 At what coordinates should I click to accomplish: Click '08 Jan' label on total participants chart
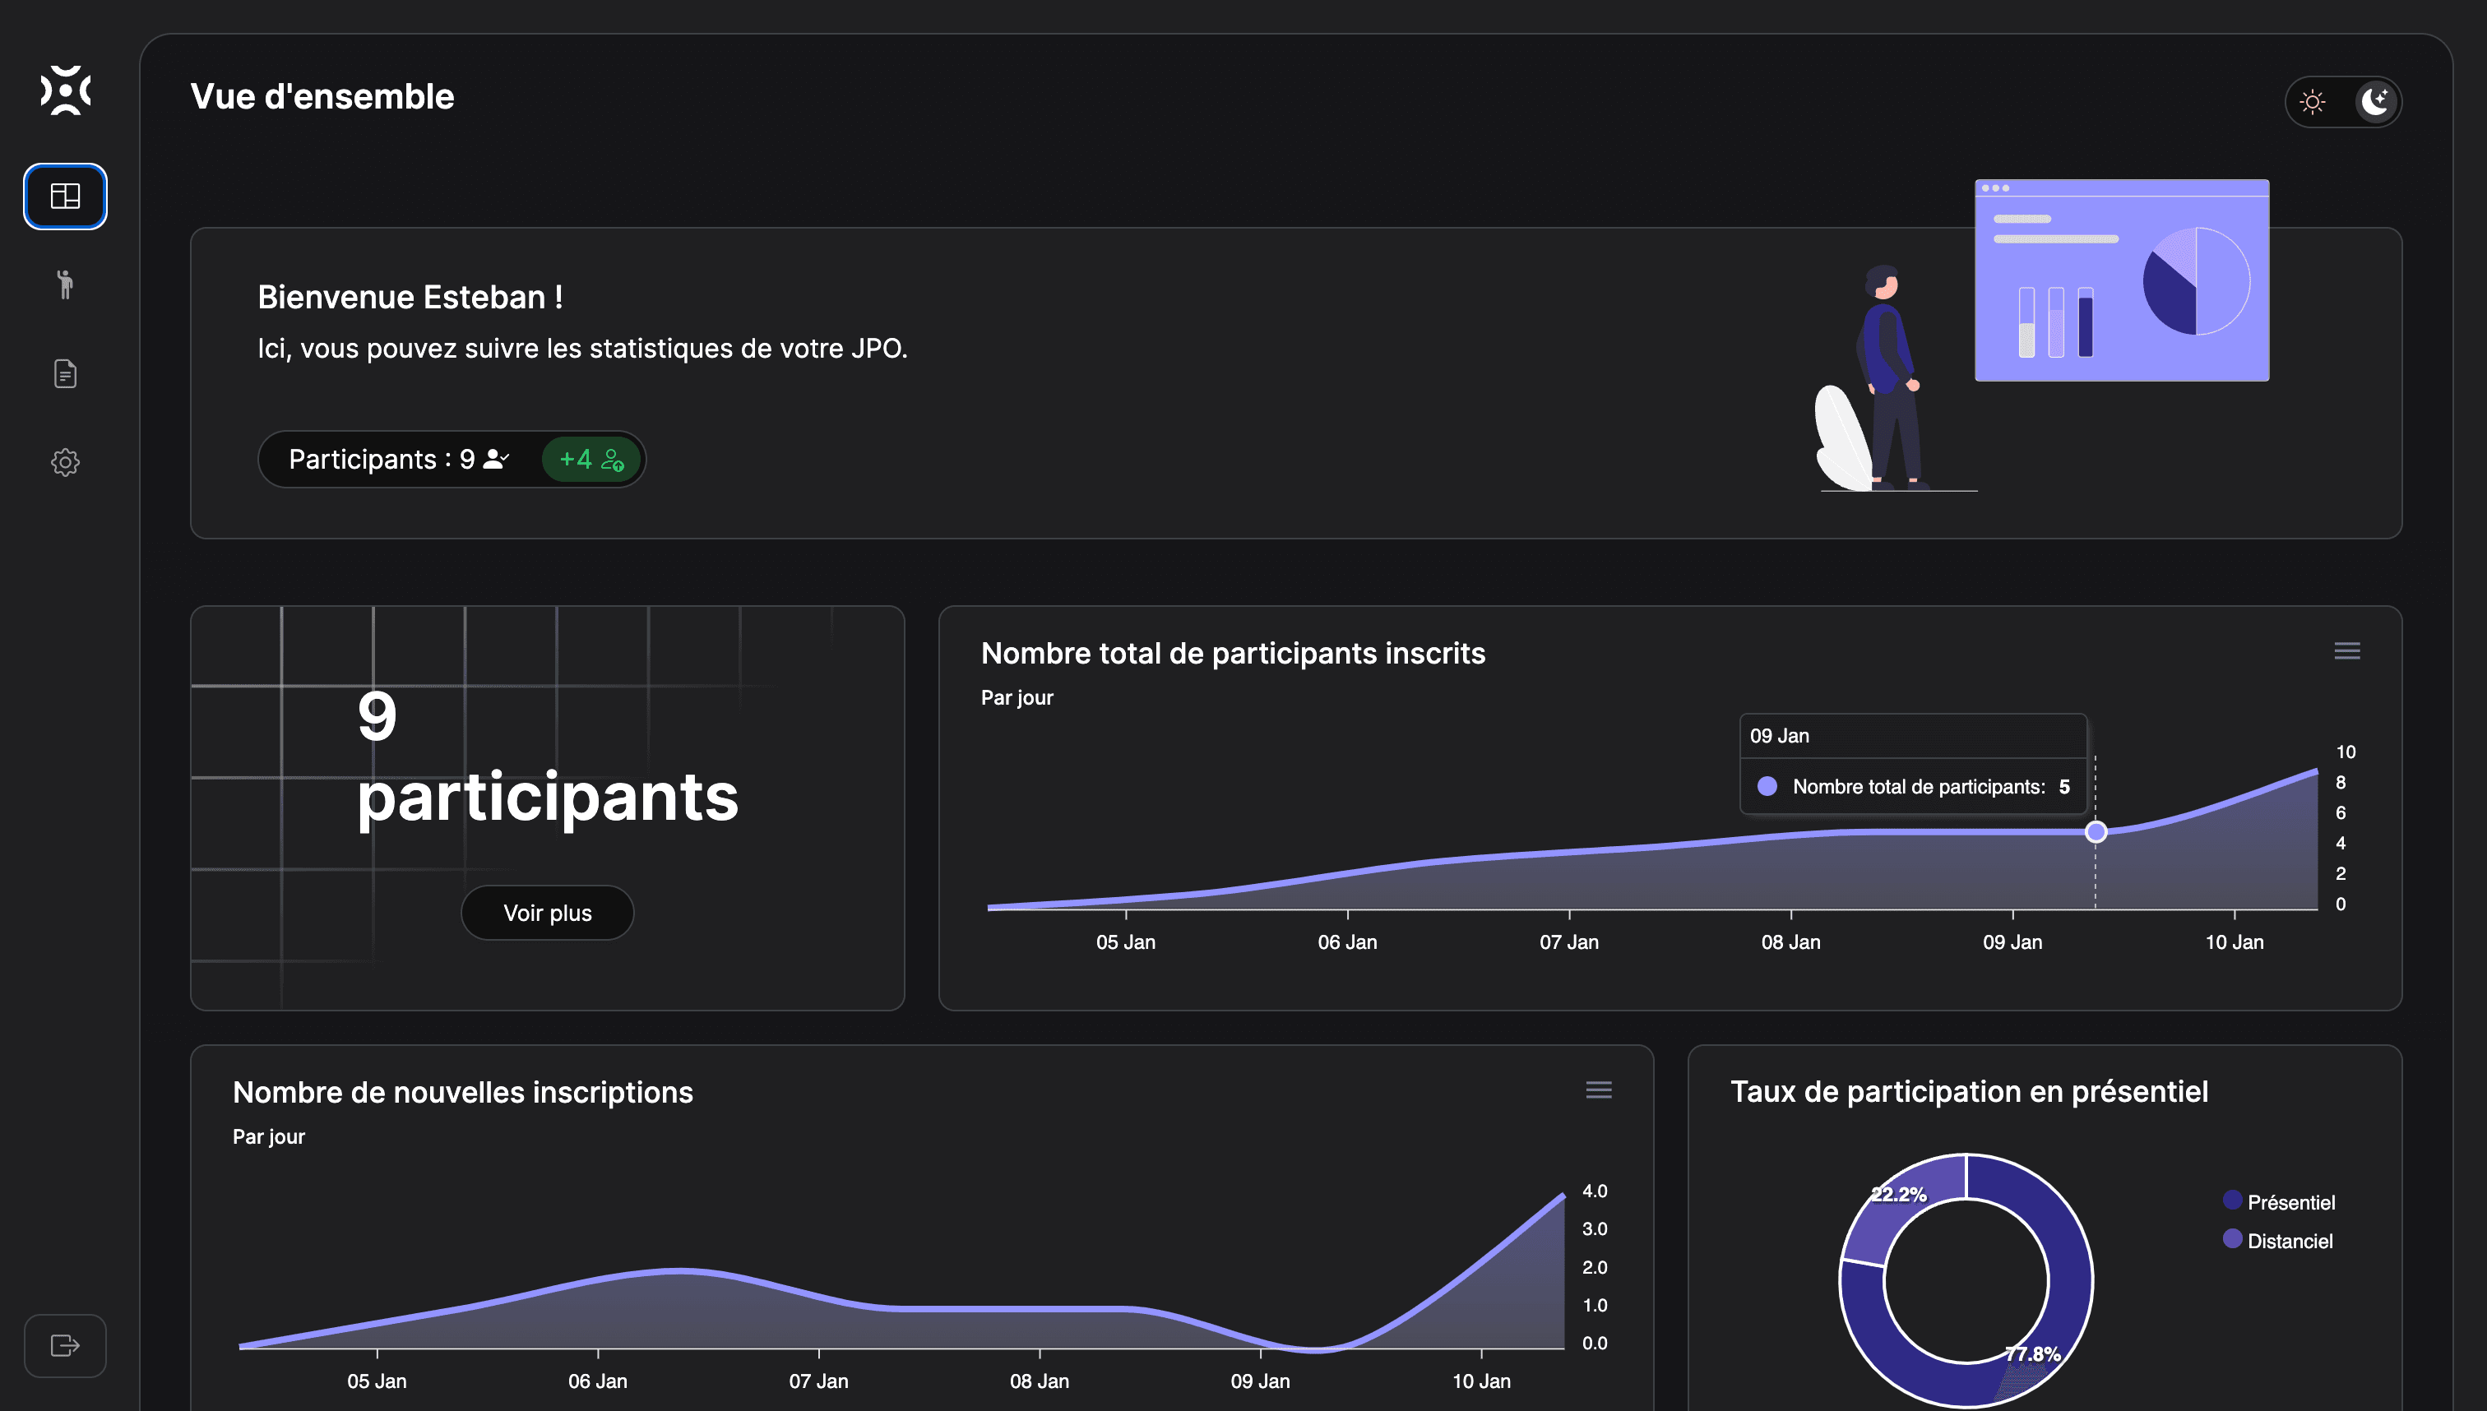(x=1791, y=942)
